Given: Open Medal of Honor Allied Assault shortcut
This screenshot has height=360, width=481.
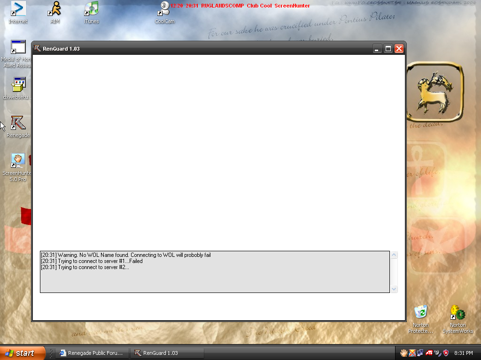Looking at the screenshot, I should pyautogui.click(x=18, y=48).
